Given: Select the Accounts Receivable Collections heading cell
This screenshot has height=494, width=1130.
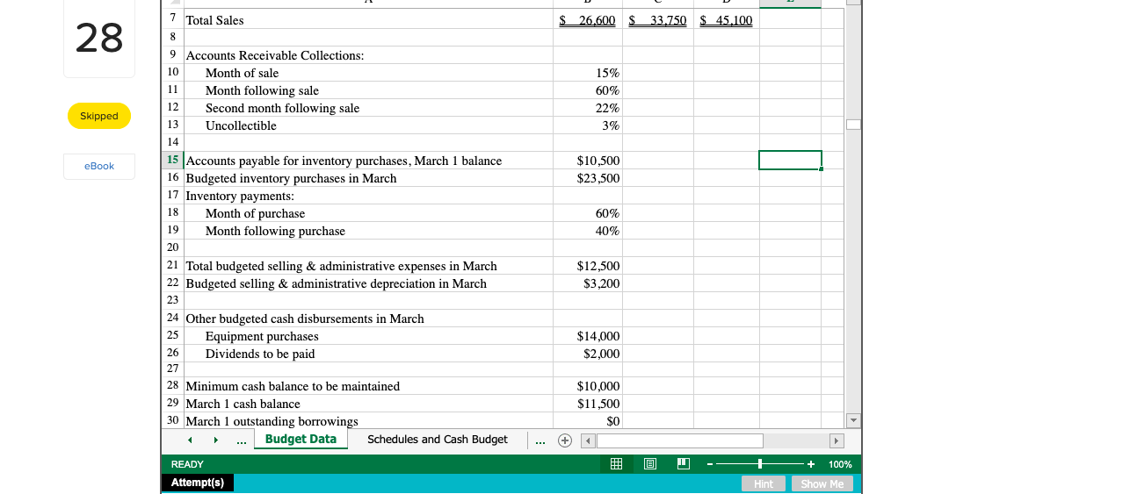Looking at the screenshot, I should click(x=367, y=55).
